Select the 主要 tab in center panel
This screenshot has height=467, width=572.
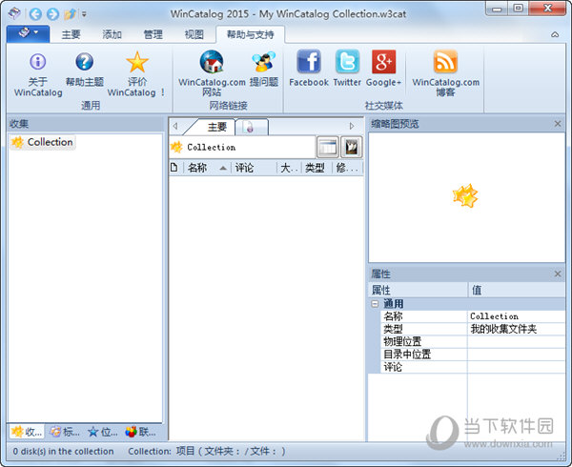[216, 127]
